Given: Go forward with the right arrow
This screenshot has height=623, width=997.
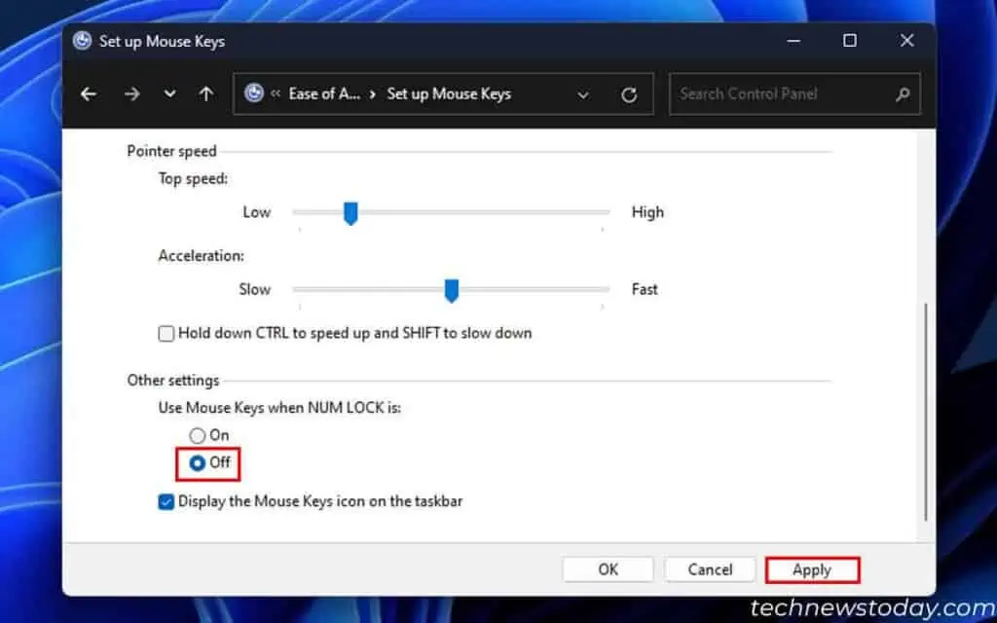Looking at the screenshot, I should tap(131, 94).
